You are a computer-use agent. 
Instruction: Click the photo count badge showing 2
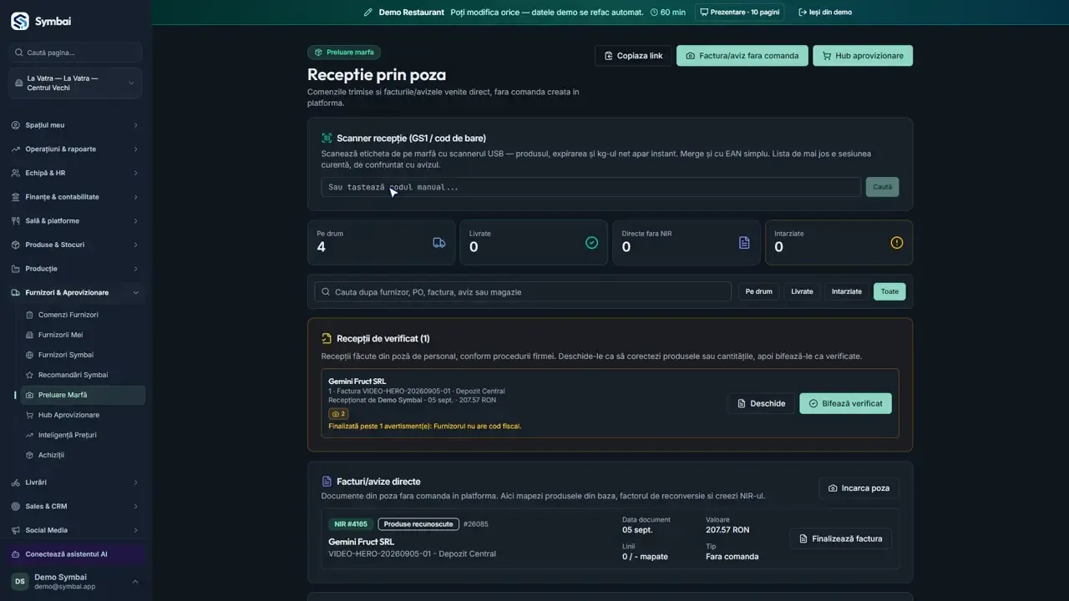(x=338, y=414)
